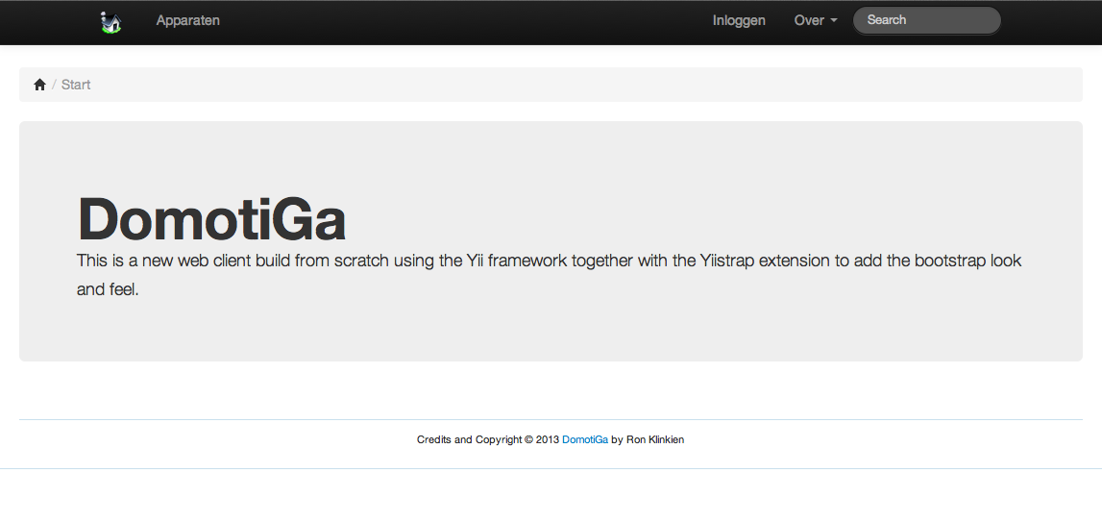
Task: Click the caret arrow beside Over
Action: click(833, 20)
